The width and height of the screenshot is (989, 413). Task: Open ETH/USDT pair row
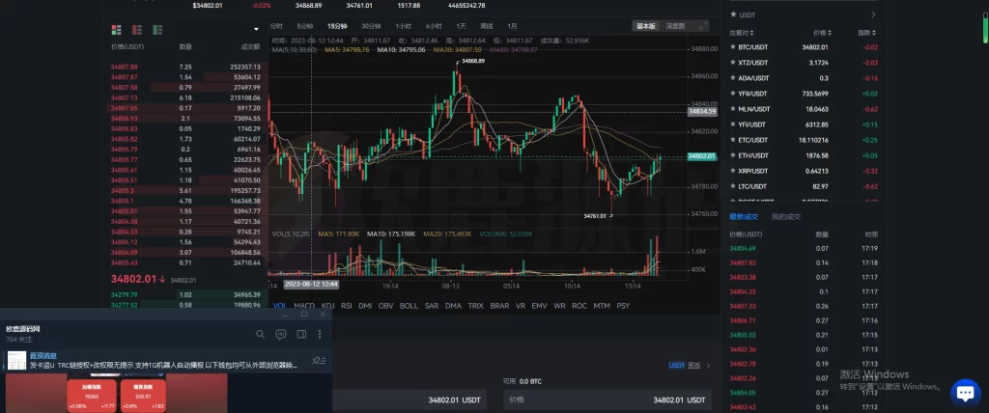pos(803,155)
